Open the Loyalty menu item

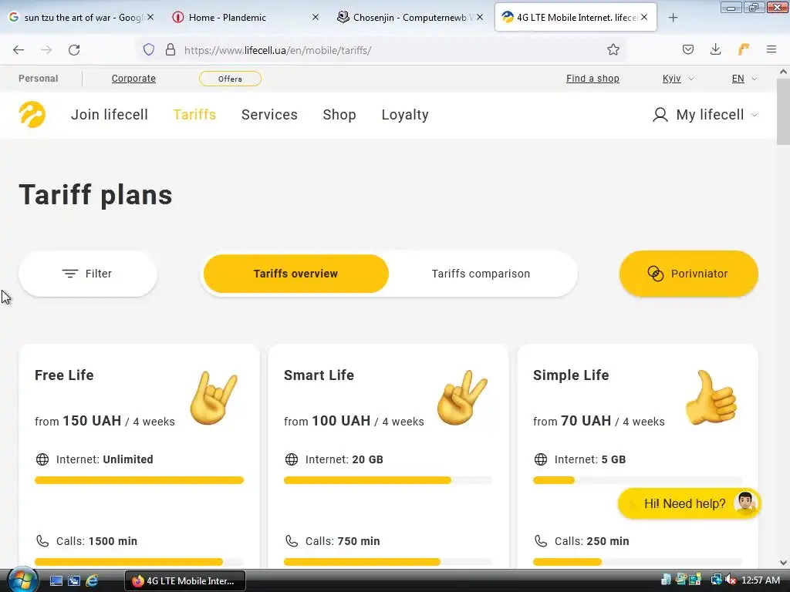pyautogui.click(x=405, y=115)
